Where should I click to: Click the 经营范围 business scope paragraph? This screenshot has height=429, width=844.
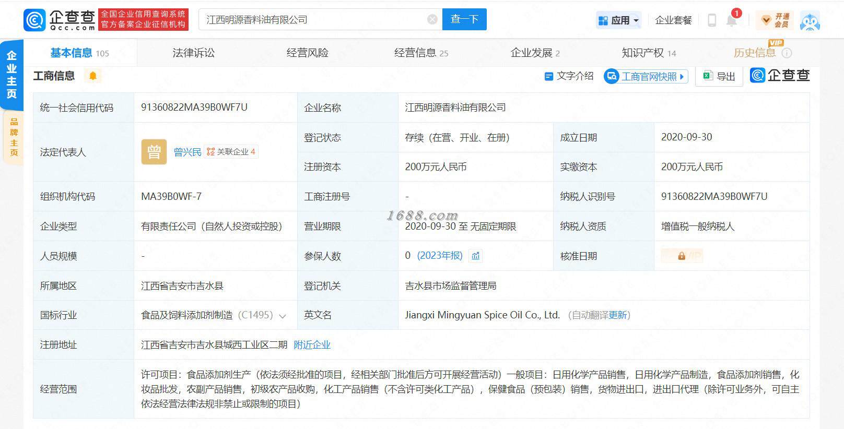[470, 389]
